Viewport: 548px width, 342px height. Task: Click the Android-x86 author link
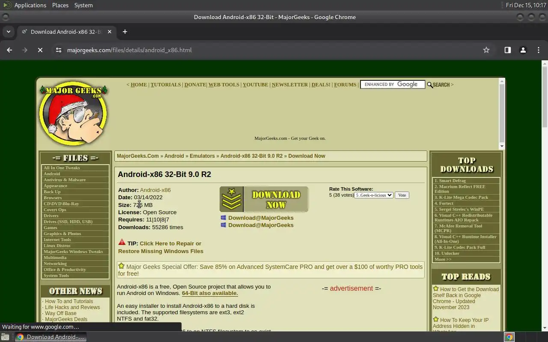(x=155, y=190)
